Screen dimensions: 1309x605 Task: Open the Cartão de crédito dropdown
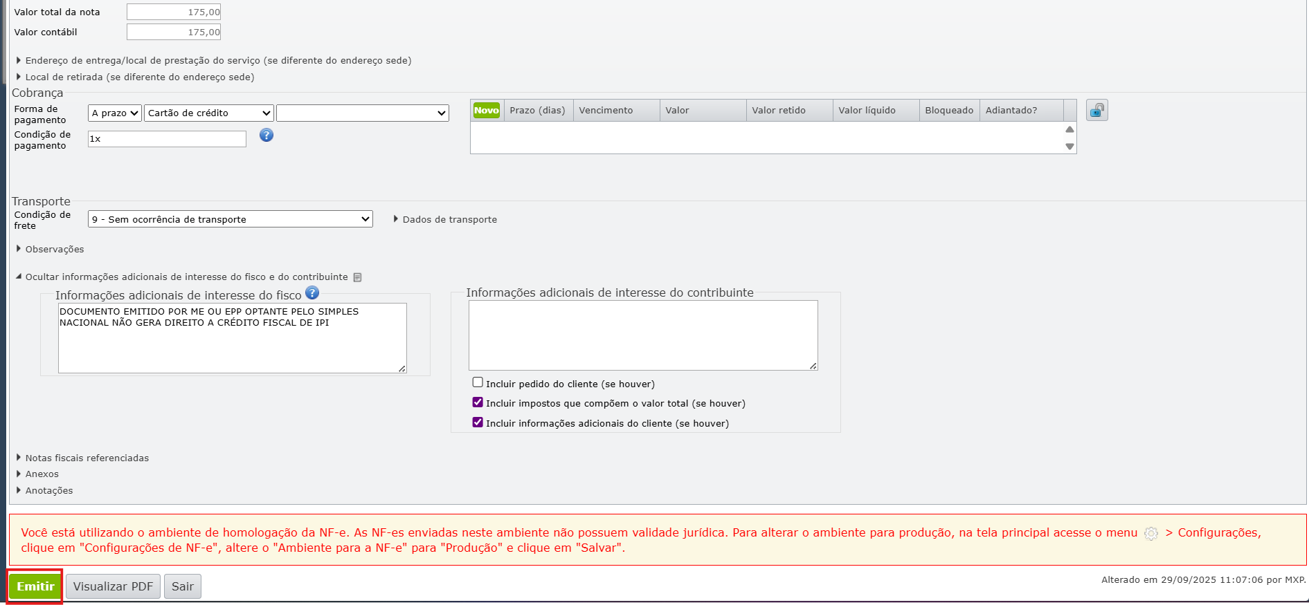pyautogui.click(x=209, y=113)
